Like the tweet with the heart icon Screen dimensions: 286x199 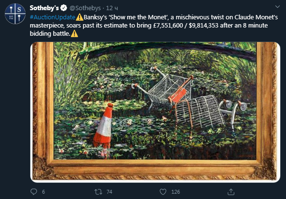pos(163,192)
